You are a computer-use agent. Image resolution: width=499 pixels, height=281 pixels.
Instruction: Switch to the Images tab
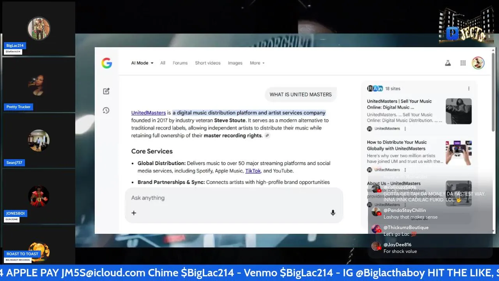pos(235,63)
